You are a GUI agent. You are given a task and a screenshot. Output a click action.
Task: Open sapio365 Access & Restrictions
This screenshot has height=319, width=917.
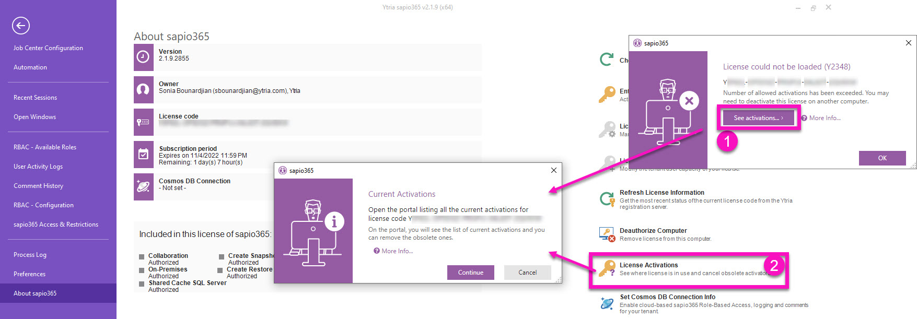click(x=56, y=225)
